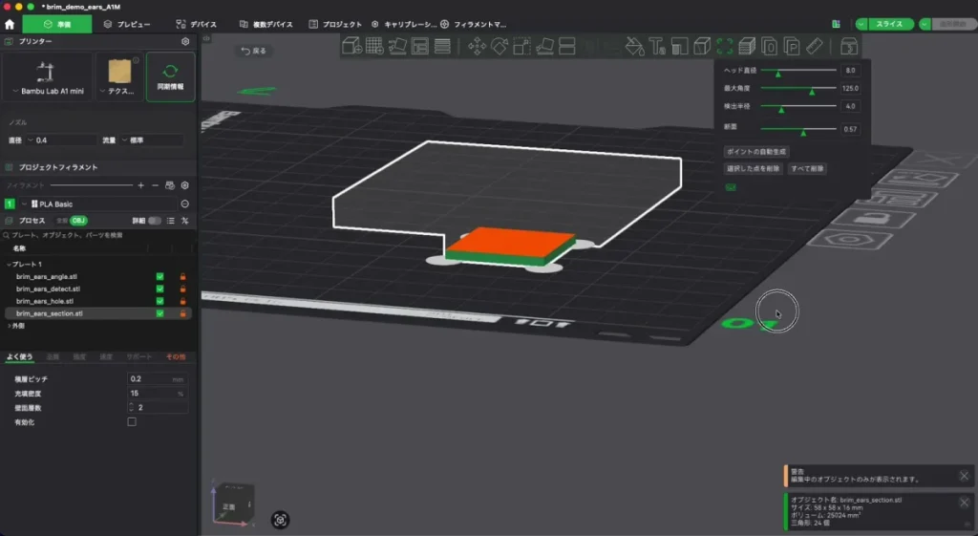The width and height of the screenshot is (978, 536).
Task: Toggle printable checkbox for brim_ears_hole.stl
Action: click(x=160, y=301)
